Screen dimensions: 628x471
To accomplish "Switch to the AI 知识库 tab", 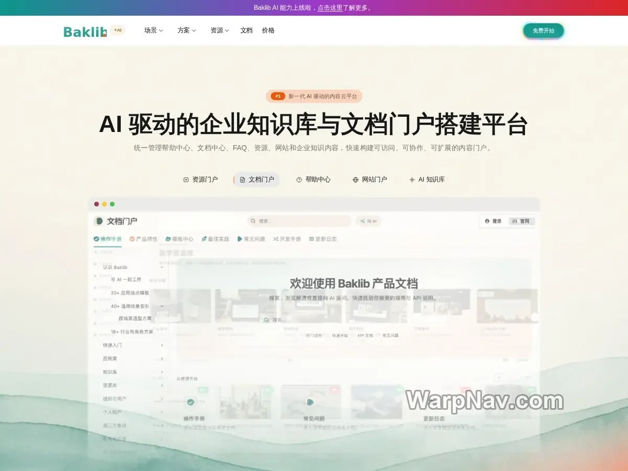I will point(427,180).
